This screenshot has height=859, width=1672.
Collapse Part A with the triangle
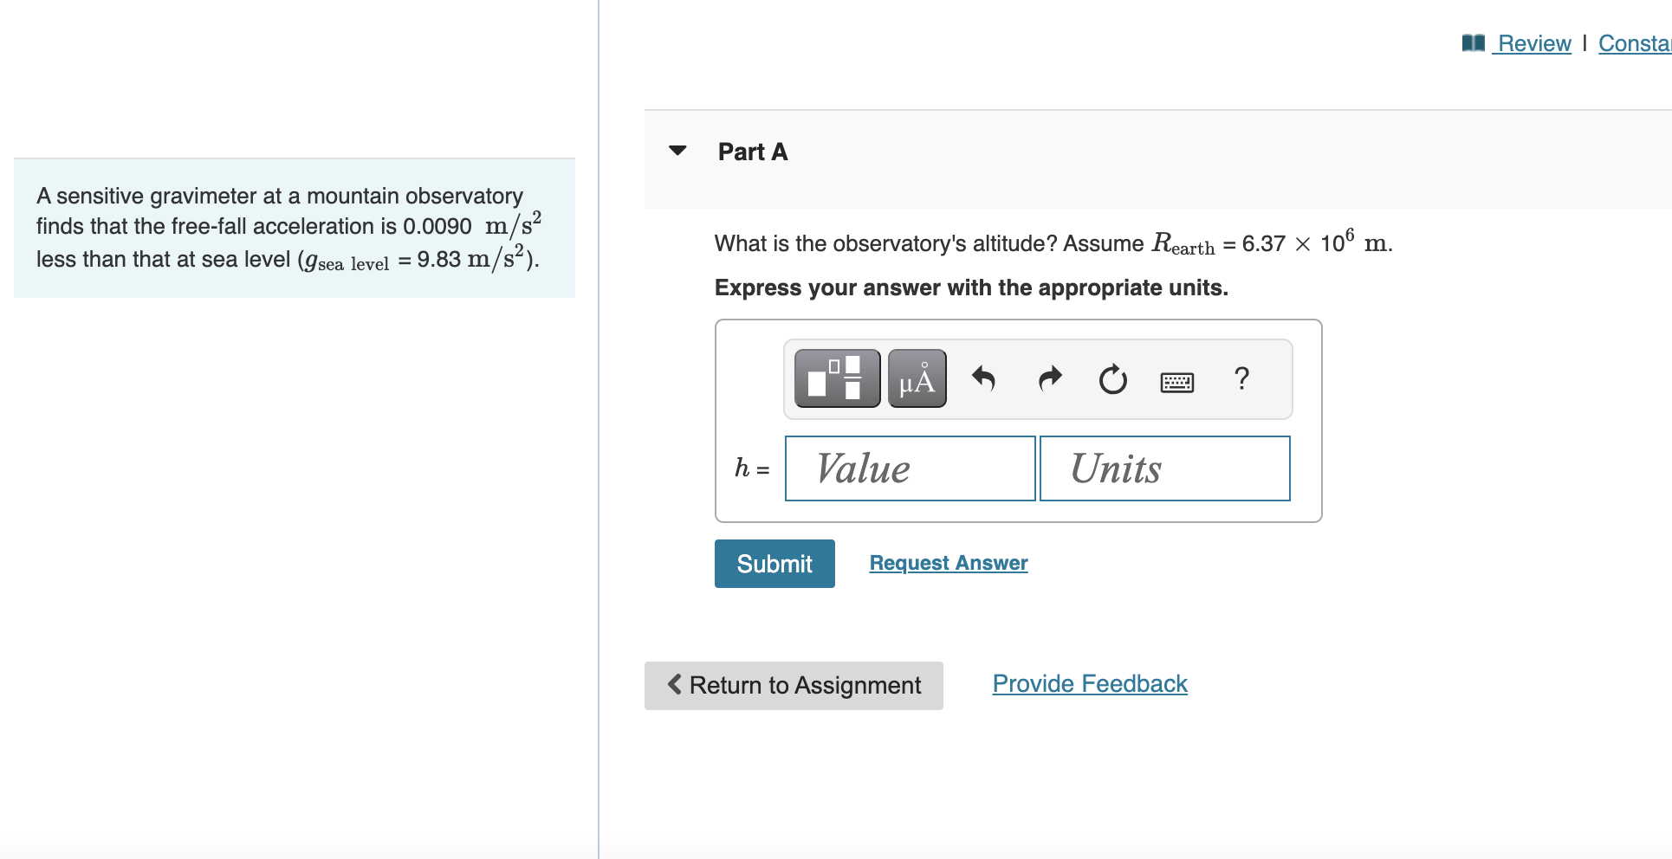tap(677, 151)
